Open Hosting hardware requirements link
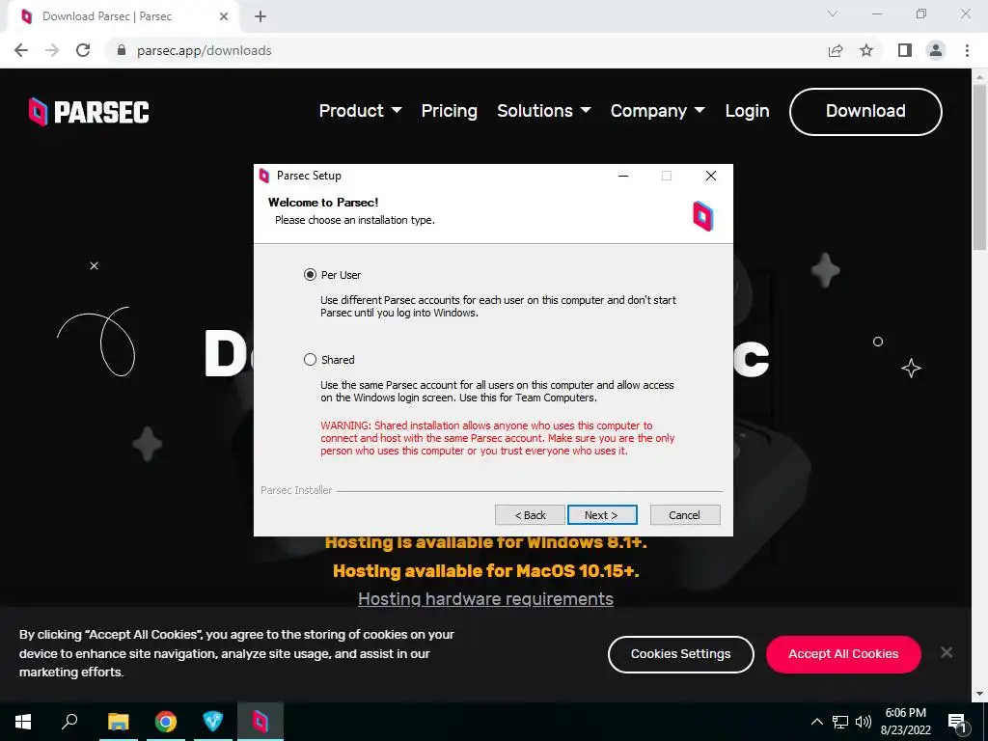This screenshot has width=988, height=741. [485, 598]
